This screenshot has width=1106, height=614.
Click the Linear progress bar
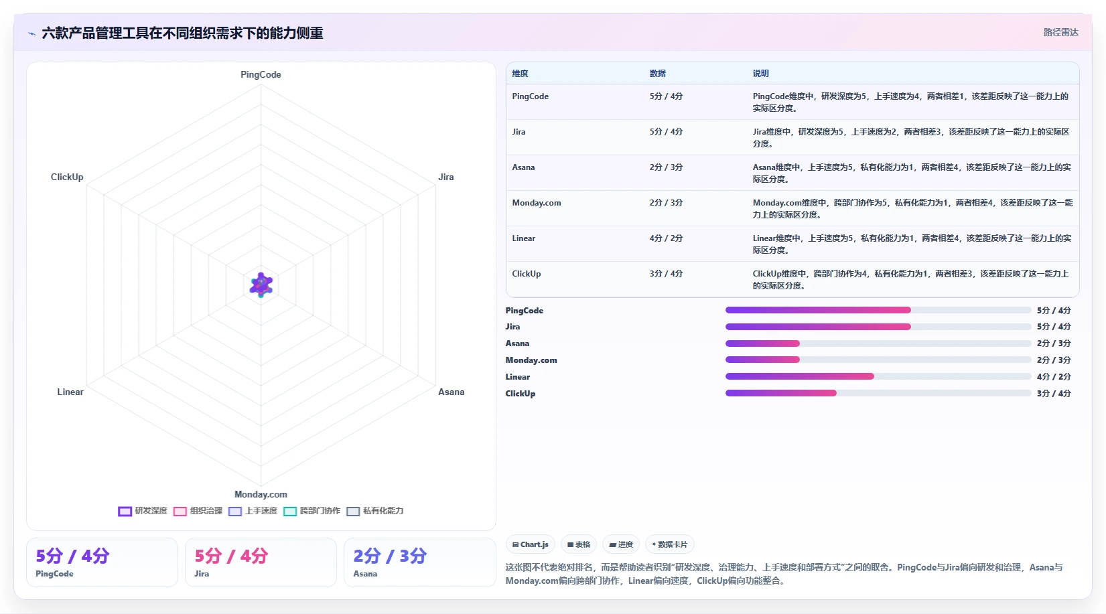[x=878, y=376]
